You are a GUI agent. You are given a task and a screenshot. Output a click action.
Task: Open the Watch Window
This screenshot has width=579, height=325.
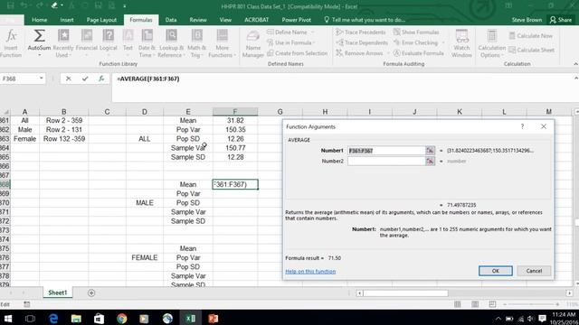click(461, 43)
